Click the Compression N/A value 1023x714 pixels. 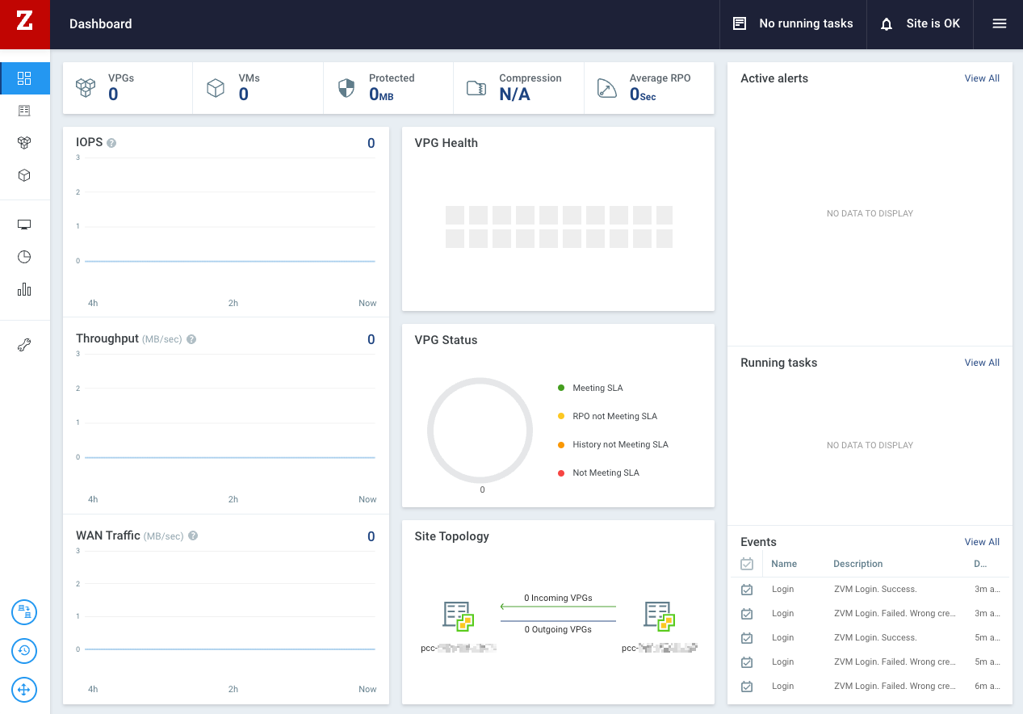coord(514,94)
